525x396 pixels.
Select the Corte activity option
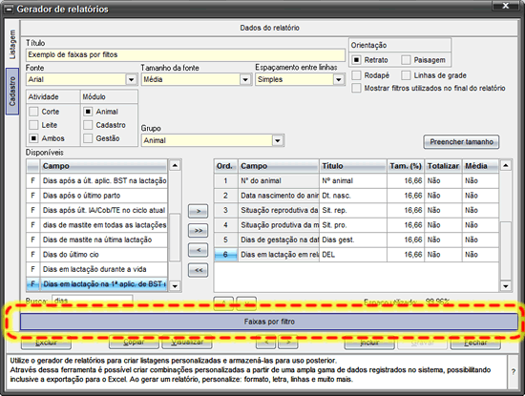(x=33, y=112)
